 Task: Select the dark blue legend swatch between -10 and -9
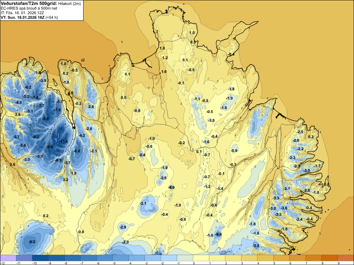point(40,258)
